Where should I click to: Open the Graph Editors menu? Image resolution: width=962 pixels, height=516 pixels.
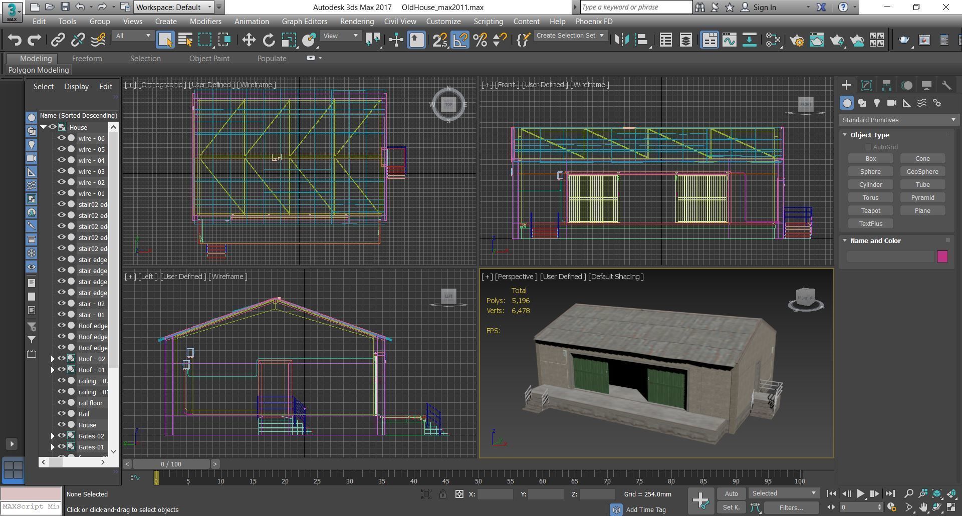(x=304, y=21)
